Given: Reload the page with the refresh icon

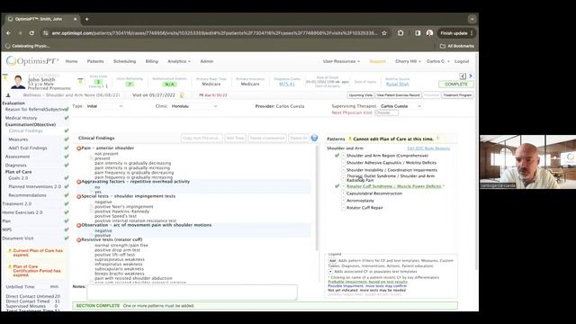Looking at the screenshot, I should 31,33.
